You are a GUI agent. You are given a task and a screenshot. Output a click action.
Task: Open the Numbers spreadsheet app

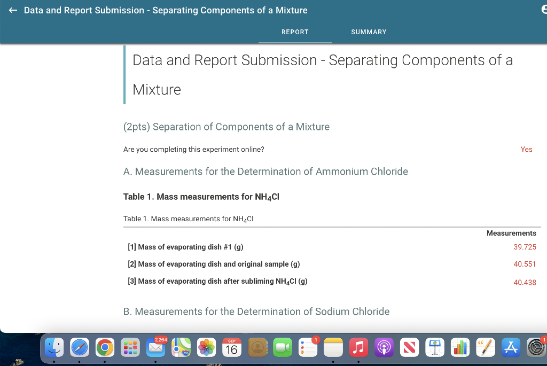point(459,347)
